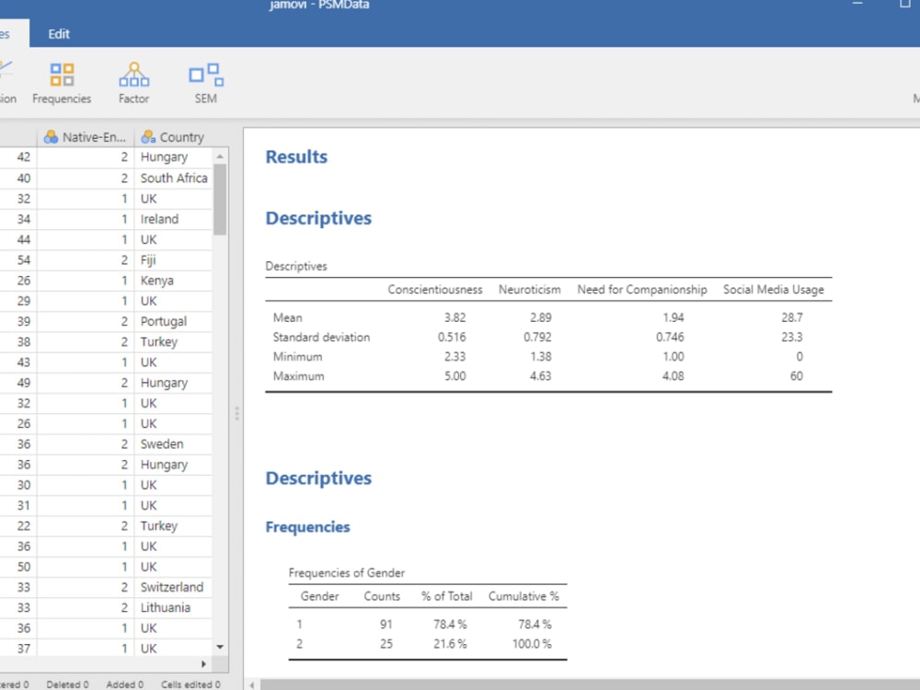Click the Conscientiousness column in Descriptives table
This screenshot has width=920, height=690.
(x=435, y=289)
